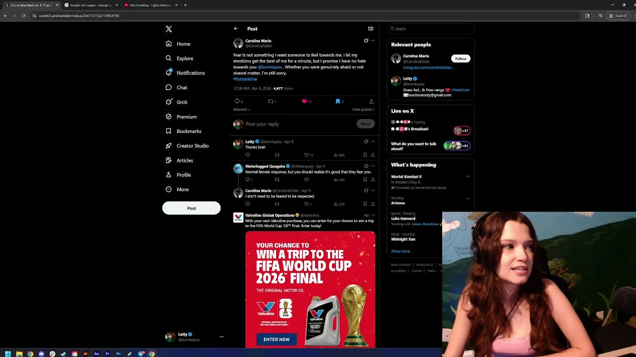Follow Carolina Marie in Relevant people
Screen dimensions: 636x357
461,59
